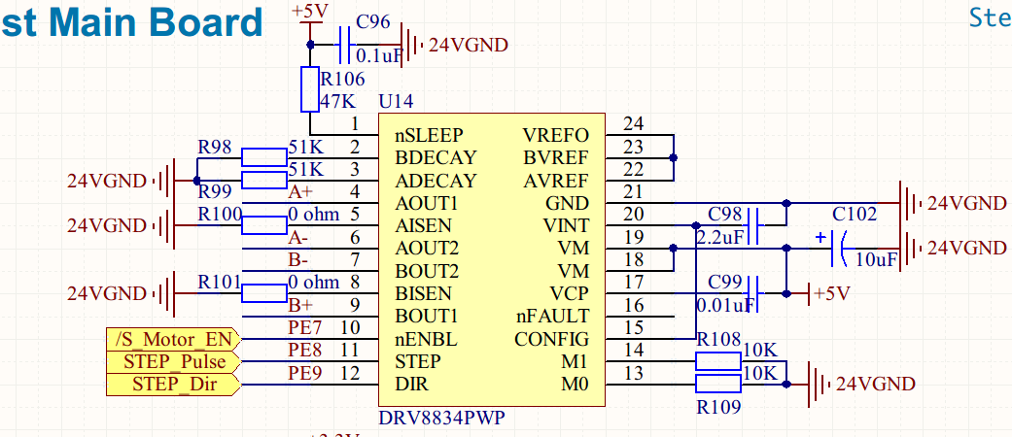Select the BVREF pin name
1012x437 pixels.
tap(556, 158)
